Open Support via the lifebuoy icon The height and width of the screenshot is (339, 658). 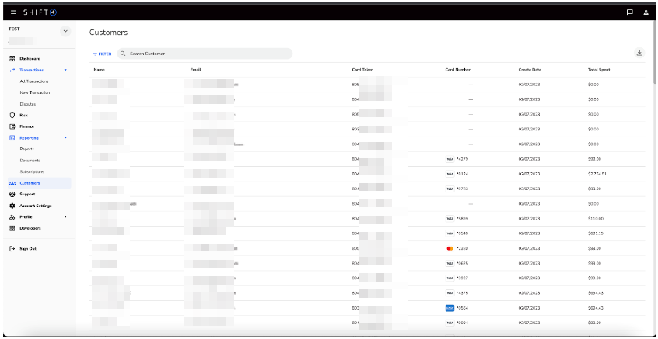tap(12, 194)
